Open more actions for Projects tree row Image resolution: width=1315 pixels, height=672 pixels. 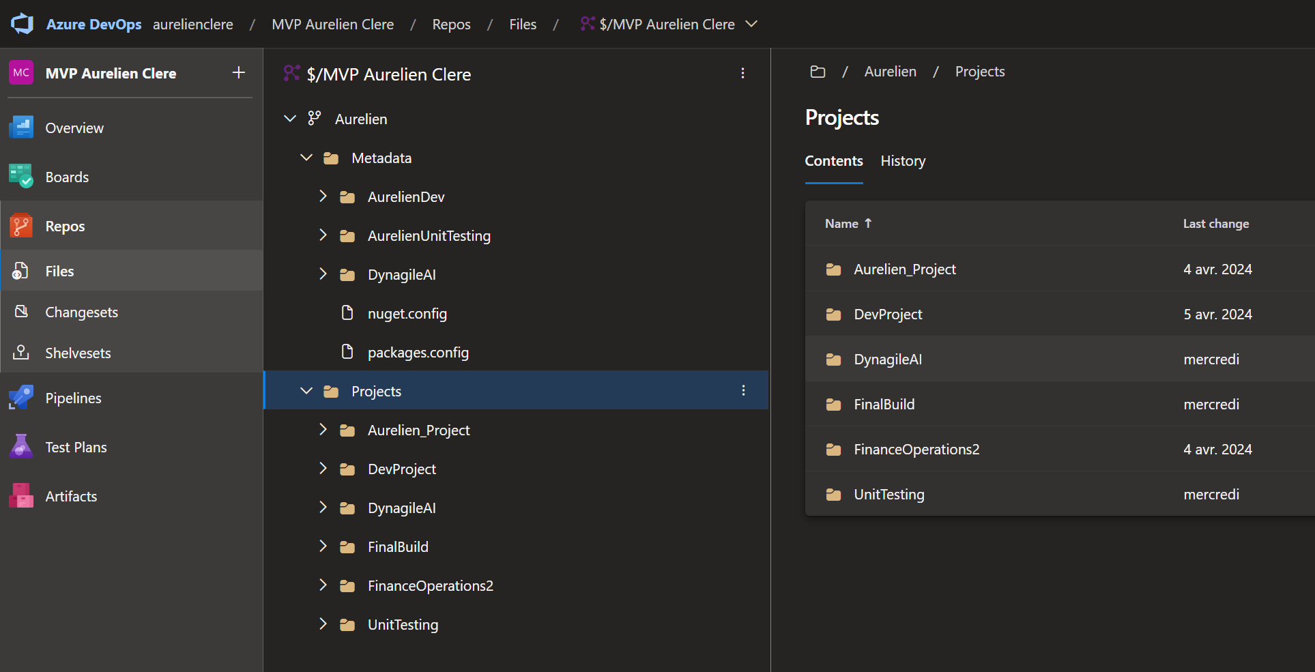click(743, 391)
